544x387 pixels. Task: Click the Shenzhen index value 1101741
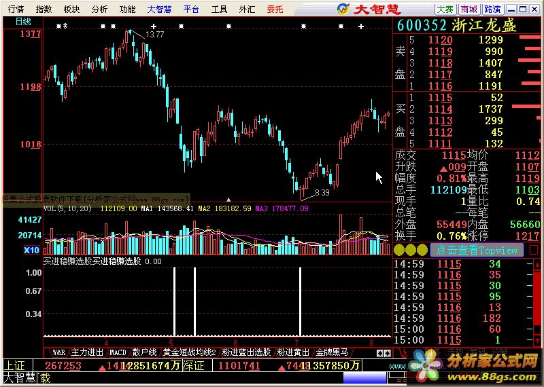pos(239,365)
